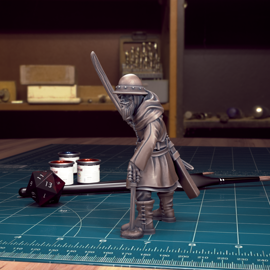Select the ruler number 5 on the mat
The height and width of the screenshot is (270, 270).
[x=60, y=239]
